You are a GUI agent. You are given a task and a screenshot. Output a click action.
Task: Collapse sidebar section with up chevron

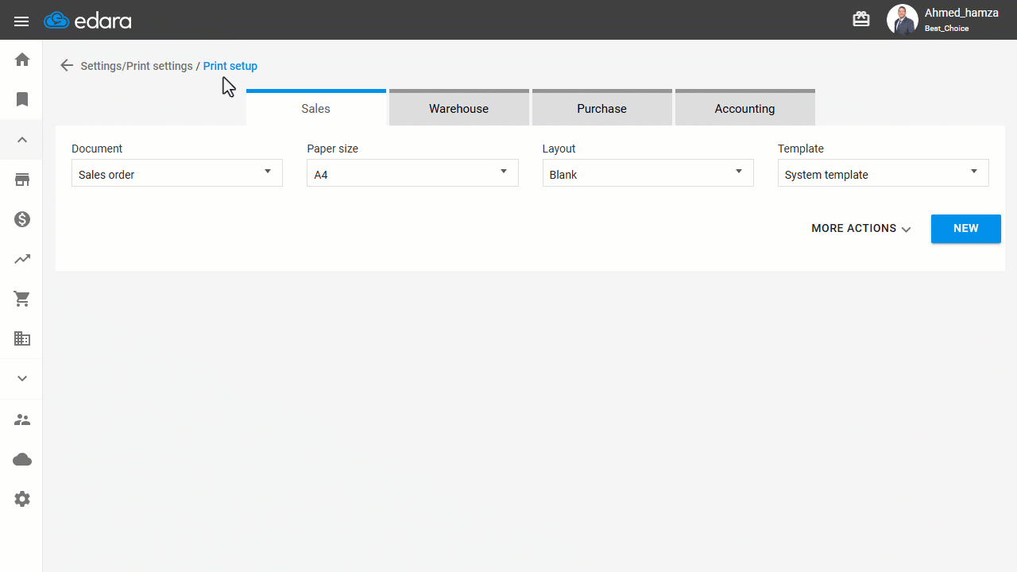tap(22, 140)
